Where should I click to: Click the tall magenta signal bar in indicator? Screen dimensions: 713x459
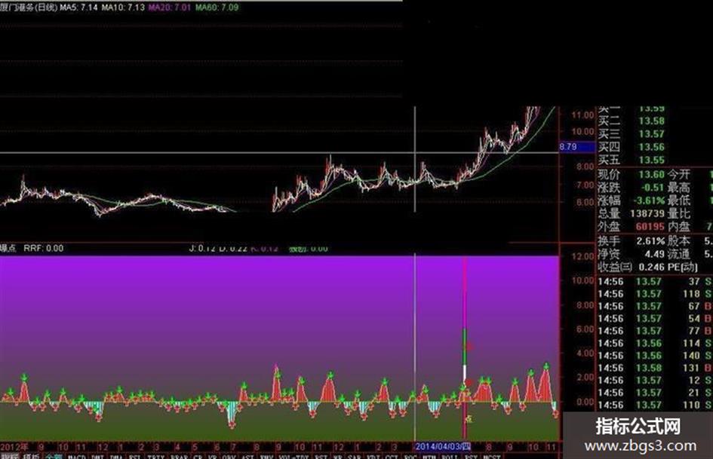[465, 347]
